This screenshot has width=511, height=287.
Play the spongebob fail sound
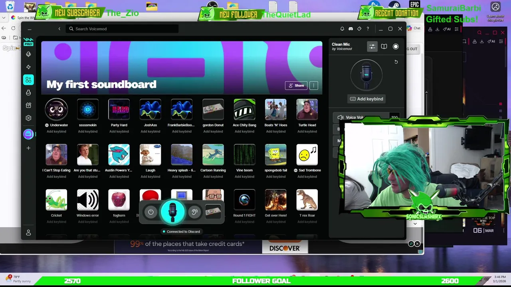276,155
